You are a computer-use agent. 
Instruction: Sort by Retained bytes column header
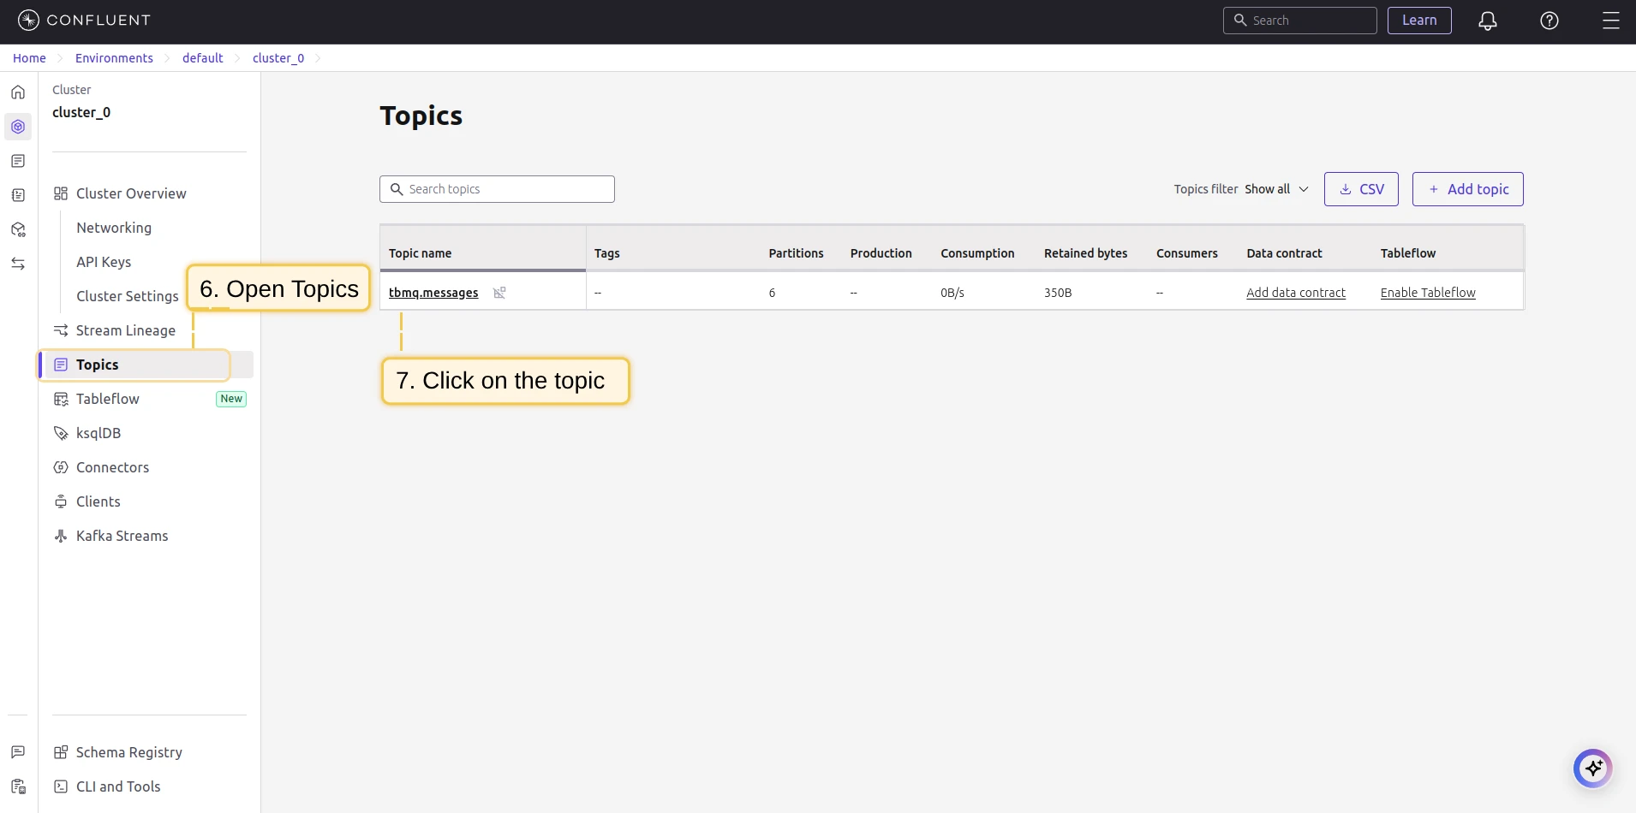1085,253
